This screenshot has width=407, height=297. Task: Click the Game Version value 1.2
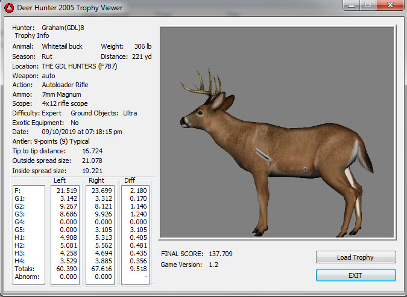tap(213, 264)
